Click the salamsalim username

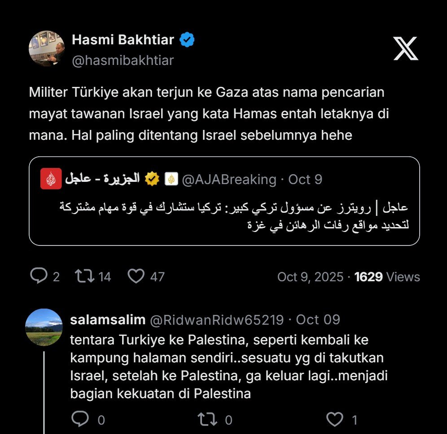point(108,320)
